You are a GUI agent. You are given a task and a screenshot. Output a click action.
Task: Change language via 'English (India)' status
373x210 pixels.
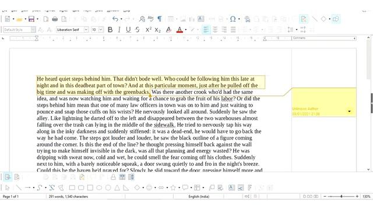(199, 197)
